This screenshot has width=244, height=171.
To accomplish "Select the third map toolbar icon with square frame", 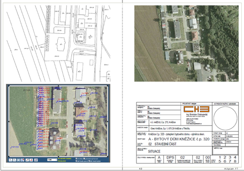I will click(x=18, y=160).
